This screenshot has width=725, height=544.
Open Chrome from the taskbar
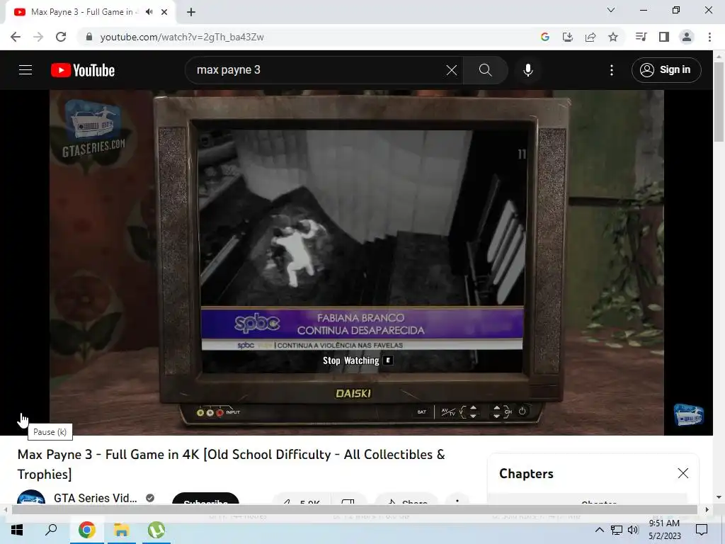(x=86, y=530)
